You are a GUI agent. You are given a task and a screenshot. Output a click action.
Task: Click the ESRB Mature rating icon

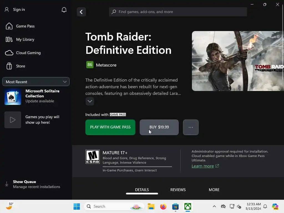coord(93,157)
